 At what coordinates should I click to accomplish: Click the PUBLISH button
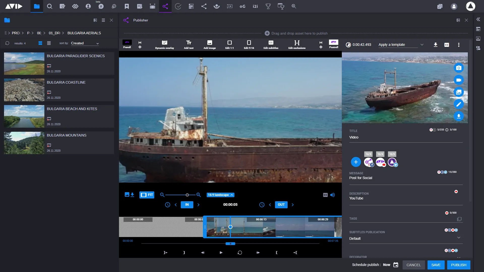(x=459, y=265)
